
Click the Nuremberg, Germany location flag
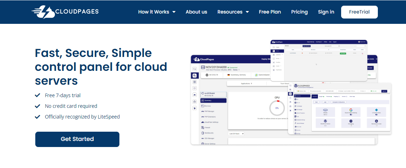(229, 75)
